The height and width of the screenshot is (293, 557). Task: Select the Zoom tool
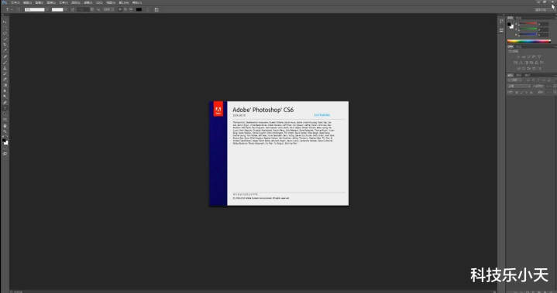[x=5, y=131]
